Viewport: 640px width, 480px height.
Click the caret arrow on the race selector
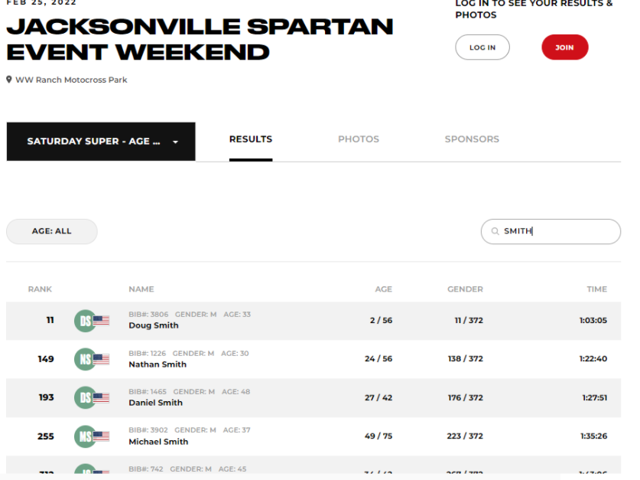176,141
